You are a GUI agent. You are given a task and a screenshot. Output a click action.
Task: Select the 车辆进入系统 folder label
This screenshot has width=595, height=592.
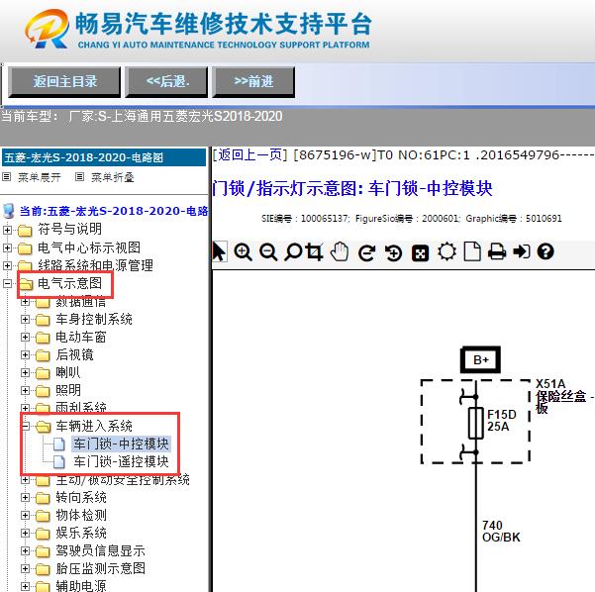tap(94, 426)
